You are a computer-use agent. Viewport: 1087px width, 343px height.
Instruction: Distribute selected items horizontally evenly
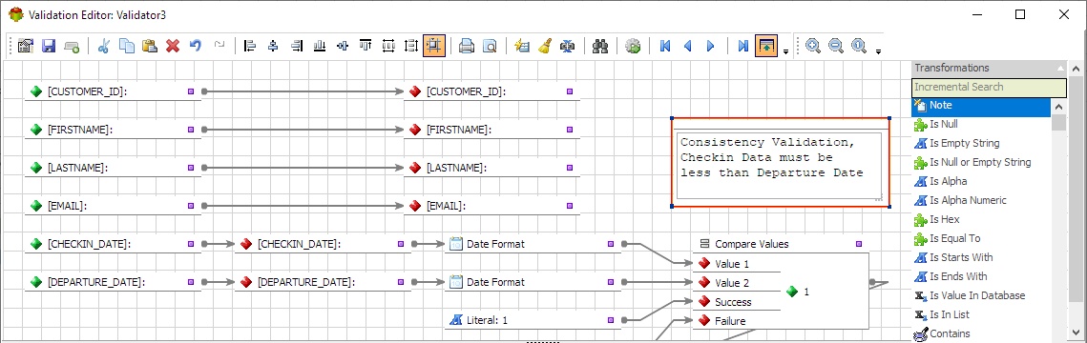pos(388,47)
